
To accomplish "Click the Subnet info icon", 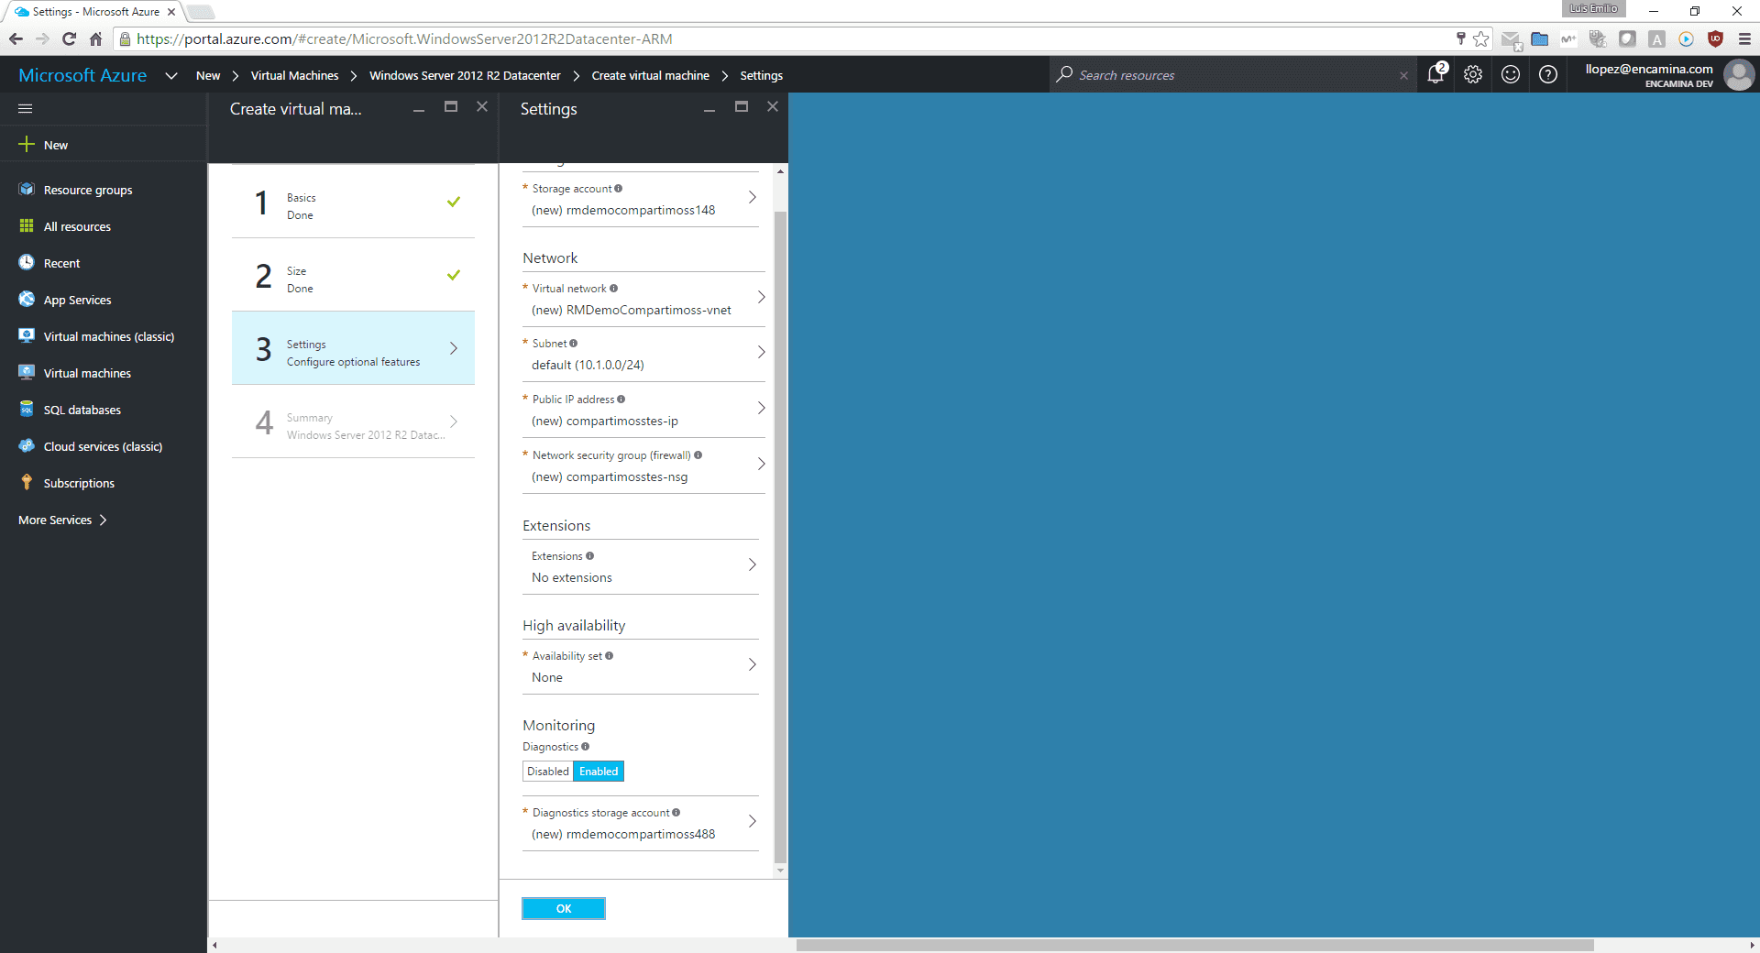I will coord(573,343).
